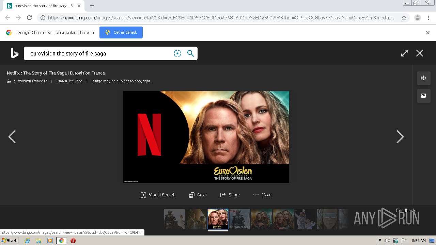
Task: View site information icon in address bar
Action: (x=43, y=18)
